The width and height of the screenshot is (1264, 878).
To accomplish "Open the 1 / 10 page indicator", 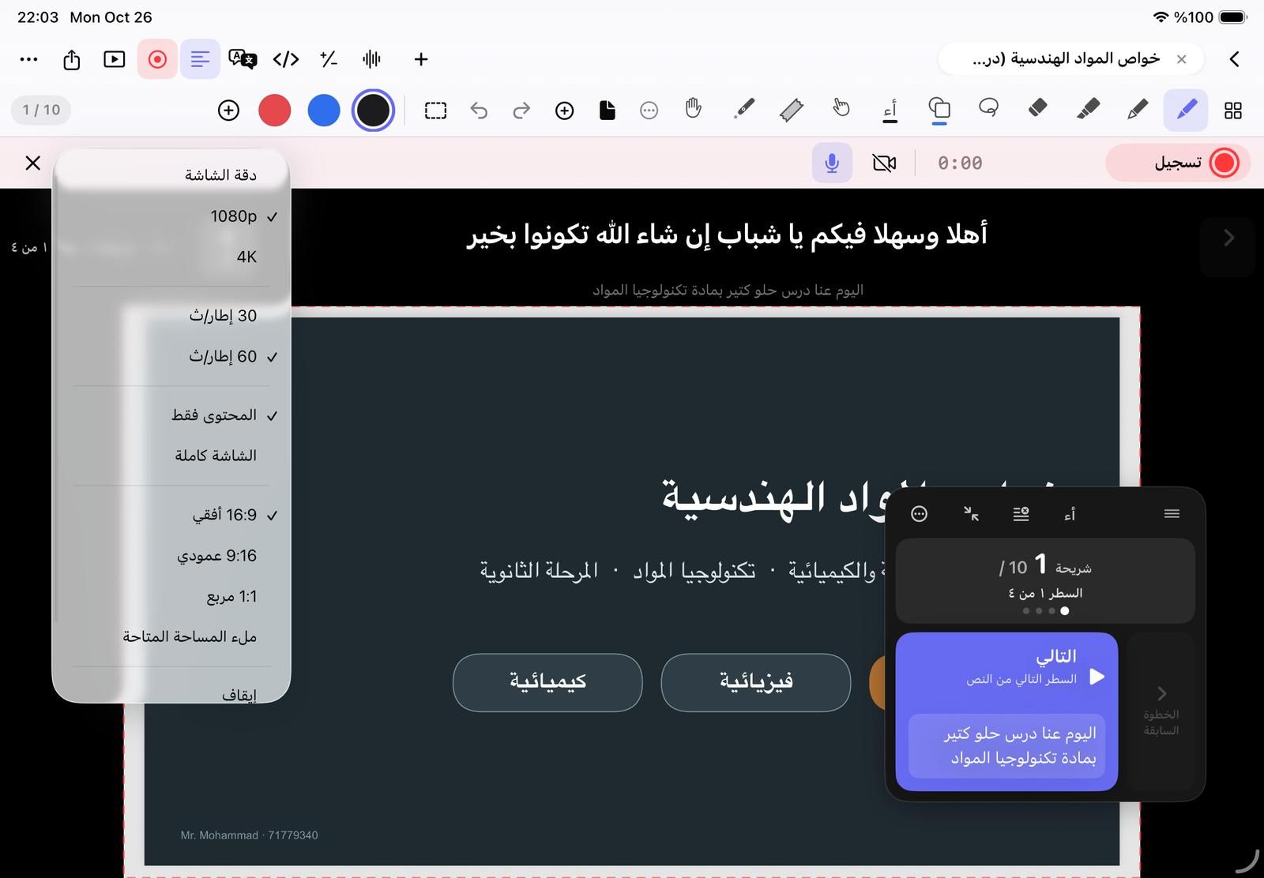I will [41, 110].
